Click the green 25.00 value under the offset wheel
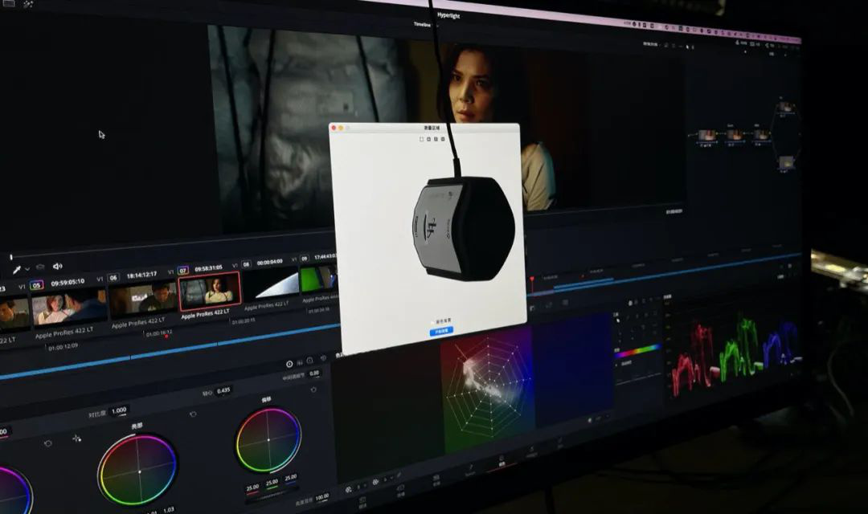This screenshot has height=514, width=868. [272, 483]
